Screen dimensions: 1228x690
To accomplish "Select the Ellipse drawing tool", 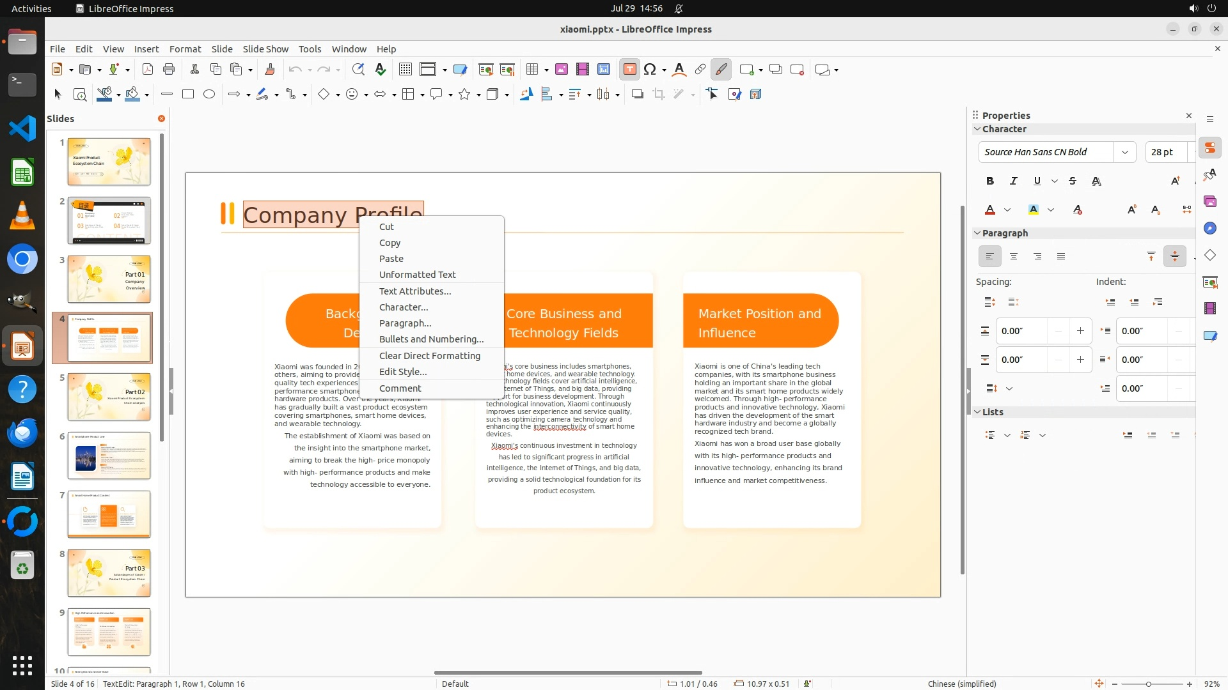I will pos(209,95).
